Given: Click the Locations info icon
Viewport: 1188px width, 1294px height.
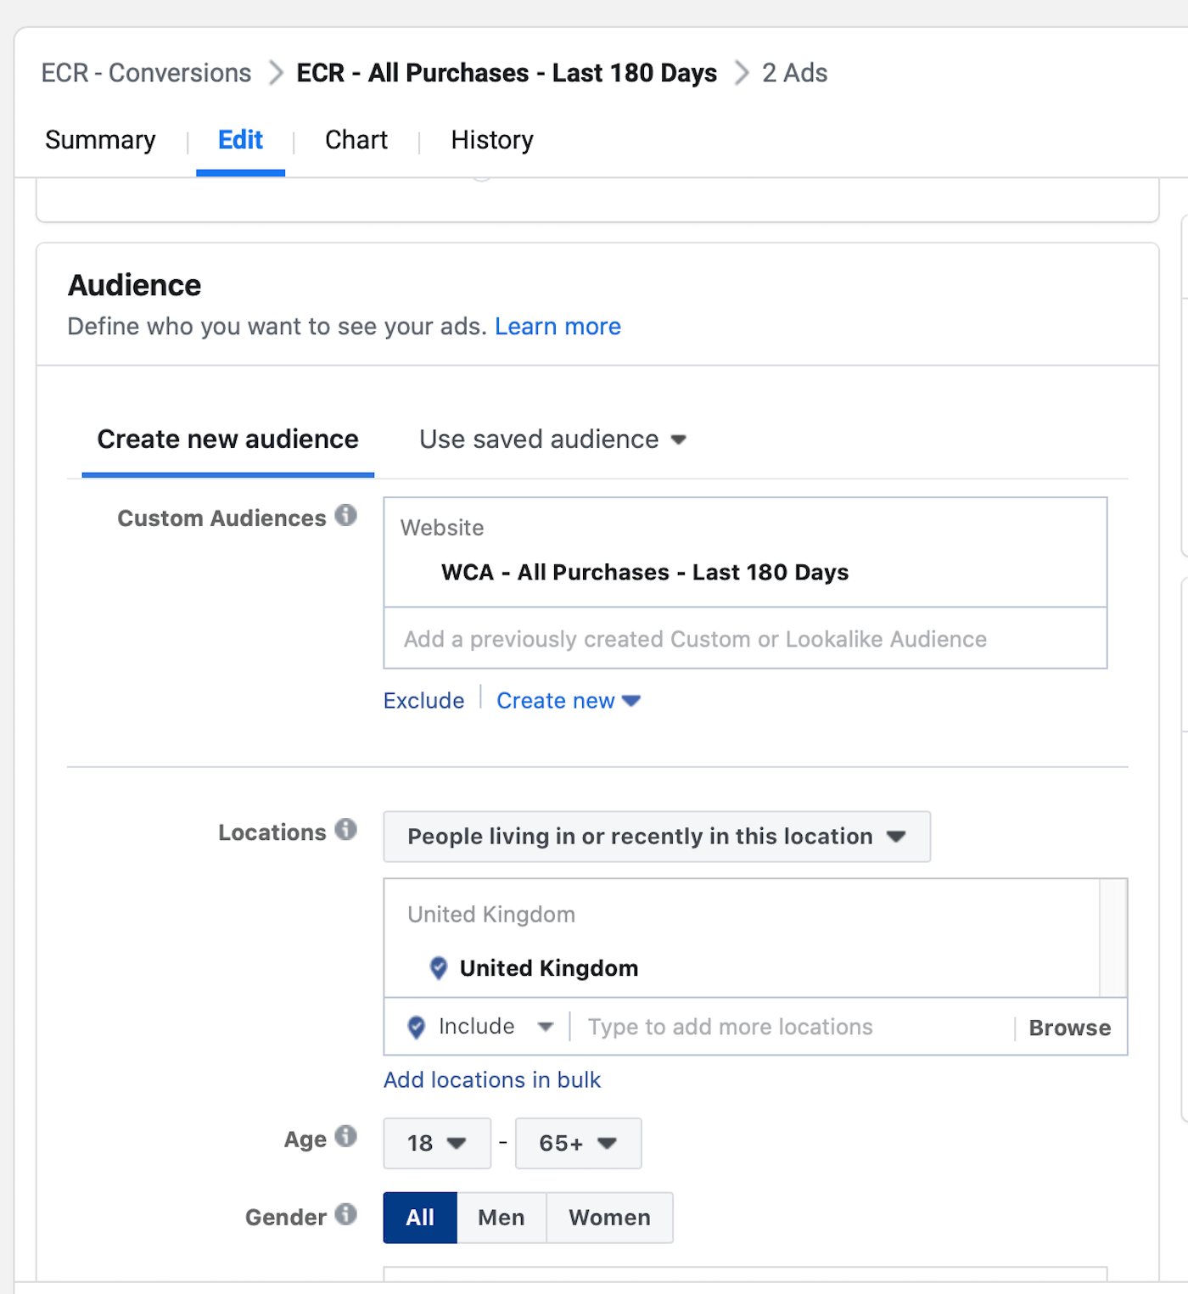Looking at the screenshot, I should coord(345,829).
